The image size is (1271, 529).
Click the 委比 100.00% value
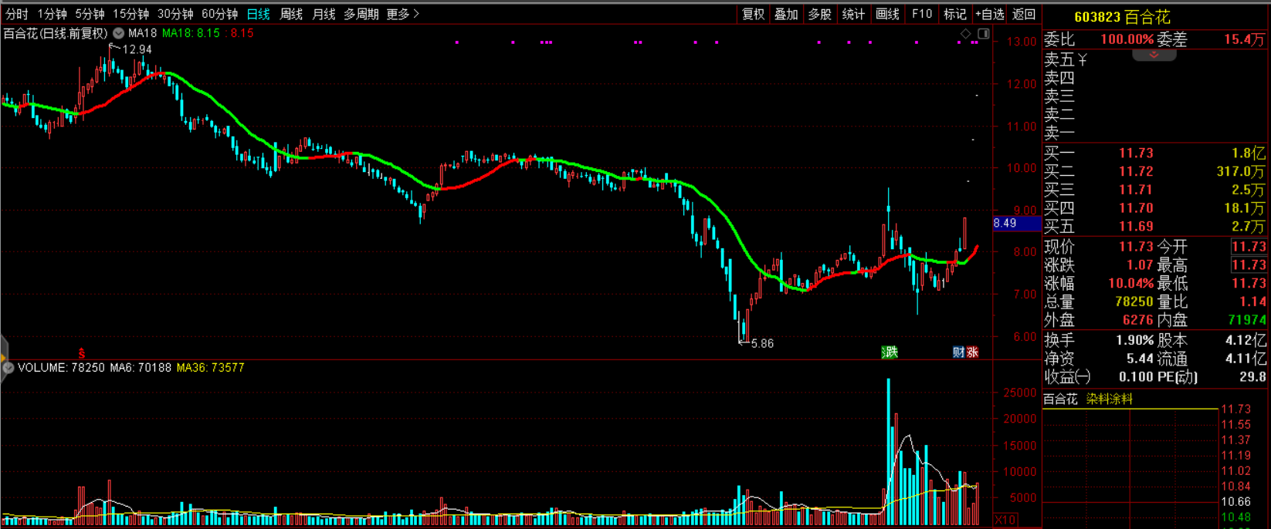pyautogui.click(x=1127, y=39)
